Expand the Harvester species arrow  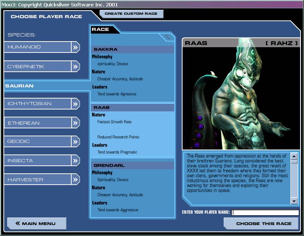click(x=75, y=179)
